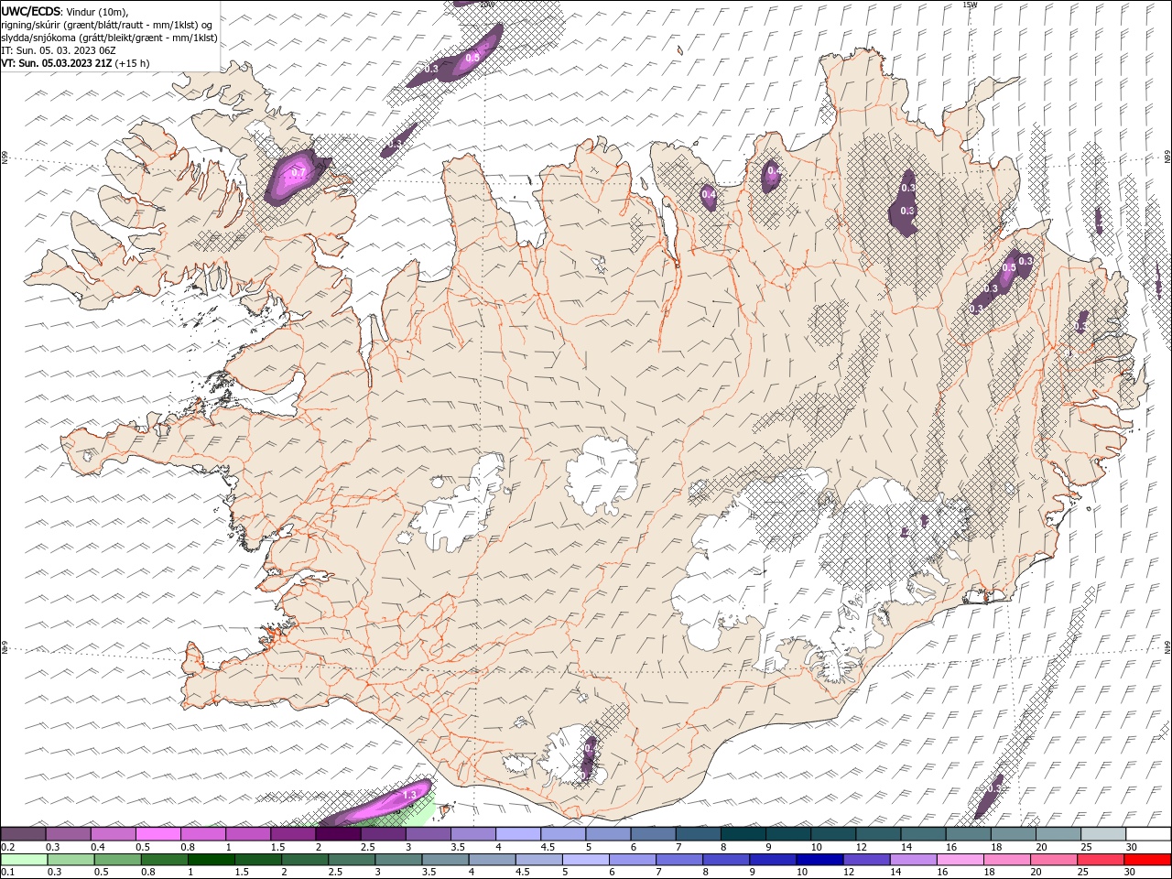Select upper legend light lavender swatch at 4
The height and width of the screenshot is (879, 1172).
click(516, 834)
